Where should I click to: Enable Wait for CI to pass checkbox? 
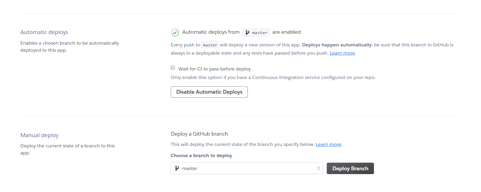pyautogui.click(x=173, y=68)
